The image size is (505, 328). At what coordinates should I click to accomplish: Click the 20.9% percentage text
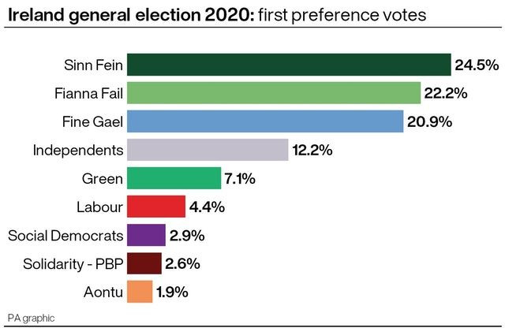click(x=429, y=122)
